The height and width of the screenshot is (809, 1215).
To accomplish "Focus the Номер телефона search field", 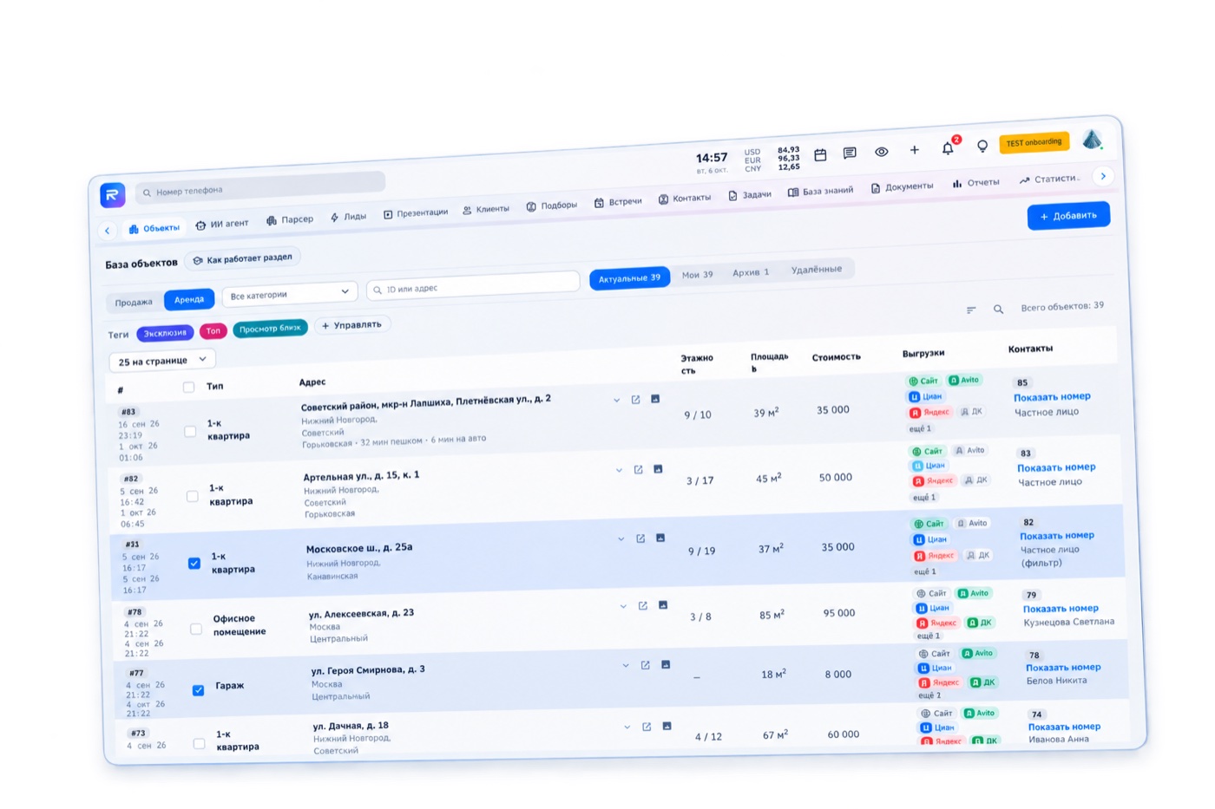I will [x=260, y=186].
